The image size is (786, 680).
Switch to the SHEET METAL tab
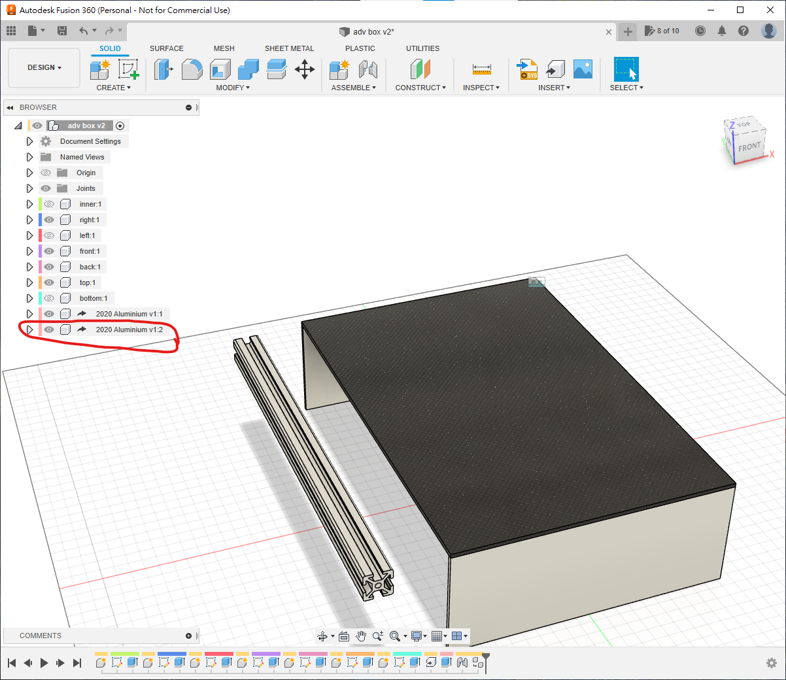click(x=289, y=48)
